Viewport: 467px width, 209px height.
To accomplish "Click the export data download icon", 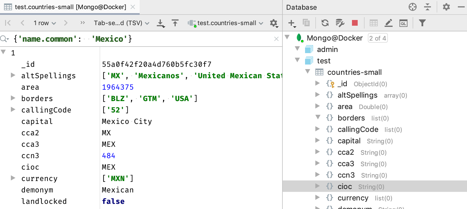I will [161, 23].
